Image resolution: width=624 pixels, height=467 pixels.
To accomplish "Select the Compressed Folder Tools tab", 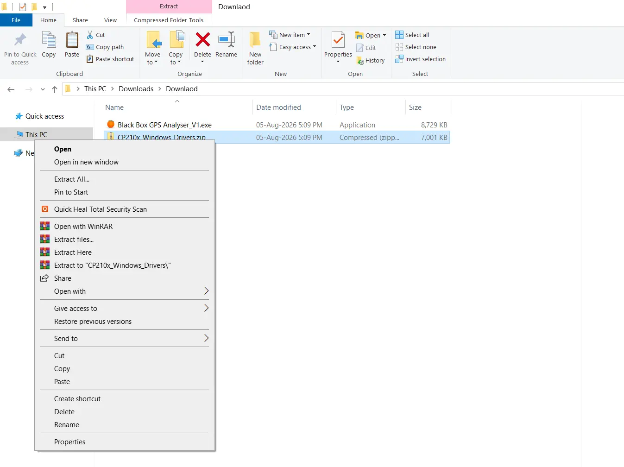I will coord(169,20).
